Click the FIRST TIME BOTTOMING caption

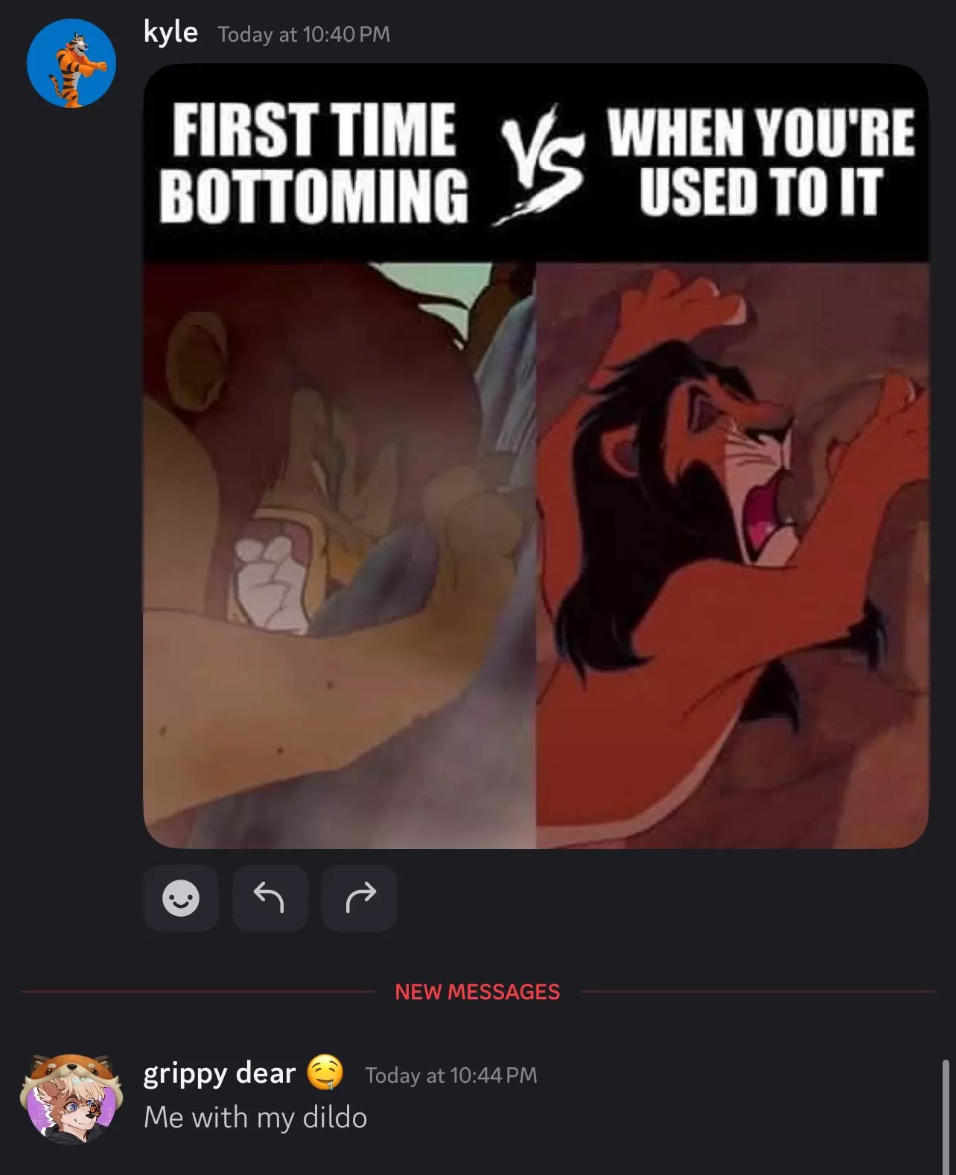coord(313,162)
